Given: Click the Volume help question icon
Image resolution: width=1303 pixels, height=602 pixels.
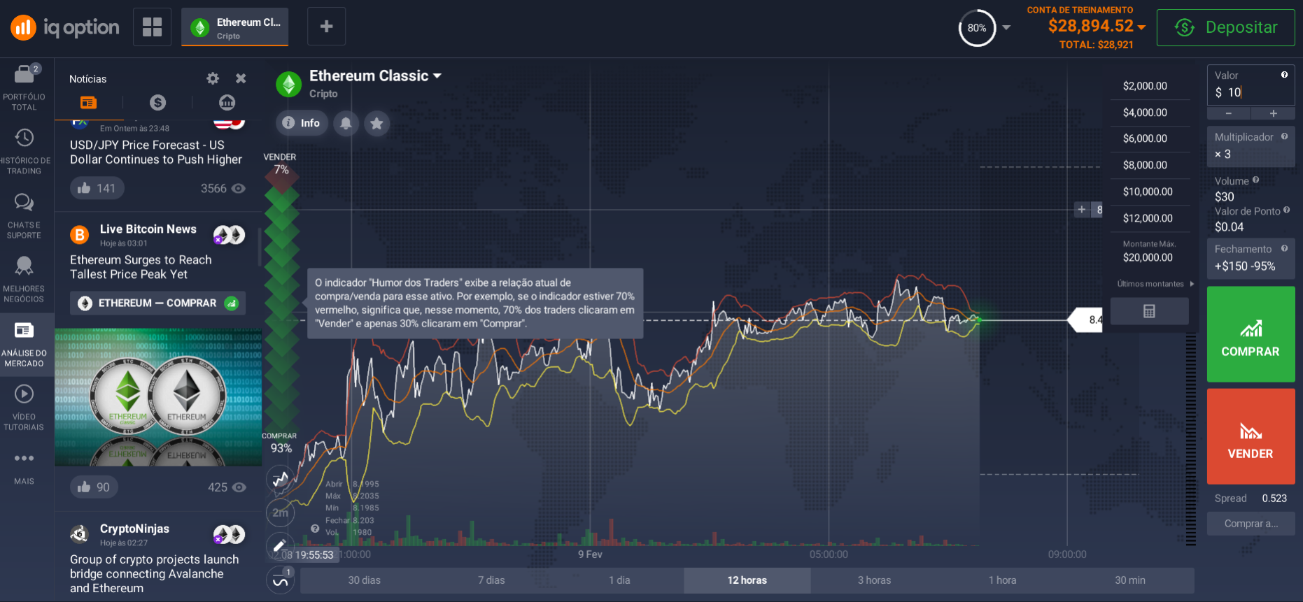Looking at the screenshot, I should 1255,180.
